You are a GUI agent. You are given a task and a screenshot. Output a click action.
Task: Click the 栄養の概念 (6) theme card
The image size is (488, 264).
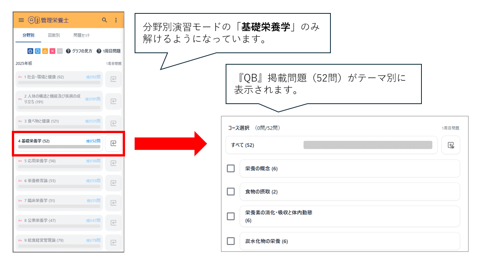point(349,168)
